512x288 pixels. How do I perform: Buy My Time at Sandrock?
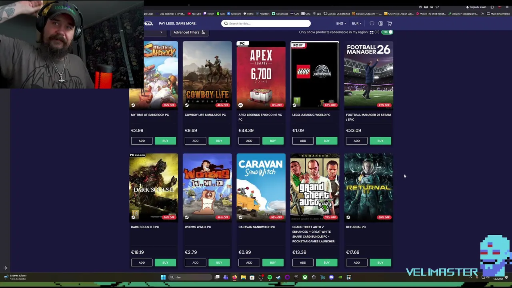click(165, 141)
